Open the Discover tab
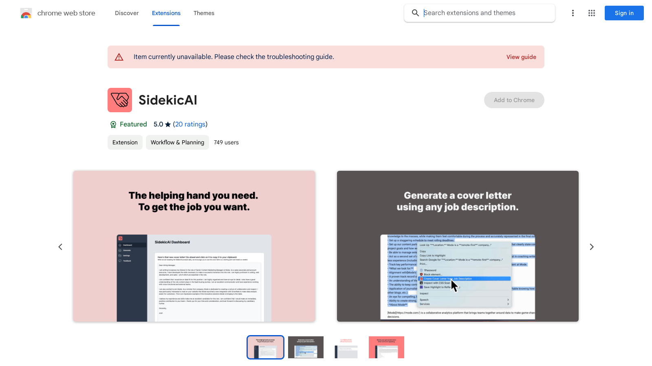652x366 pixels. tap(127, 13)
